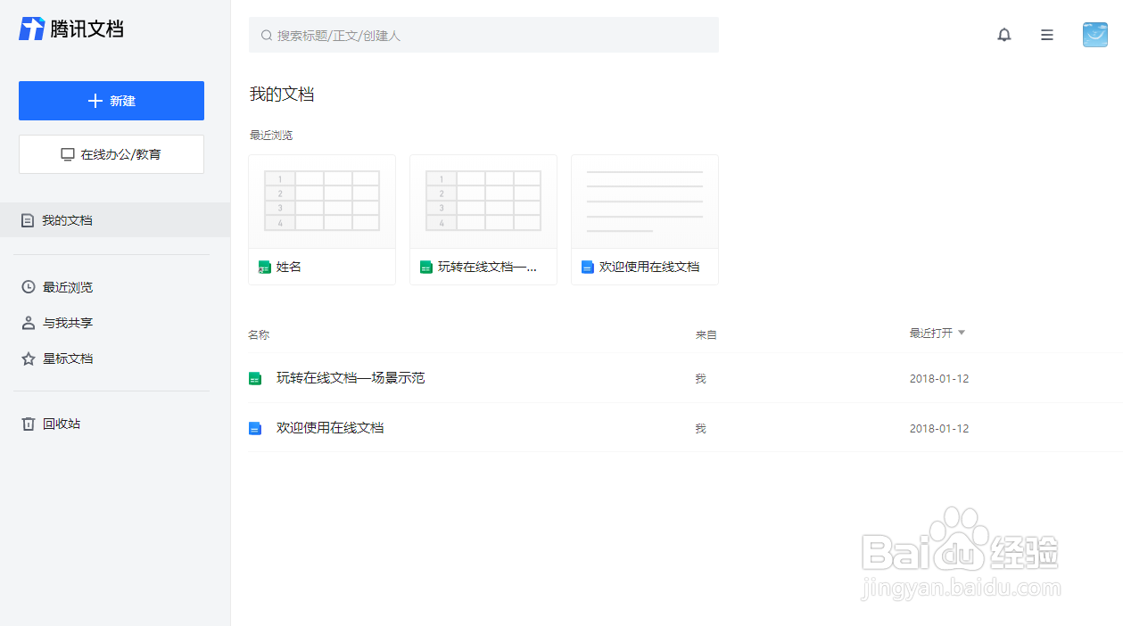Click the document icon for 我的文档
Viewport: 1123px width, 626px height.
(x=28, y=220)
